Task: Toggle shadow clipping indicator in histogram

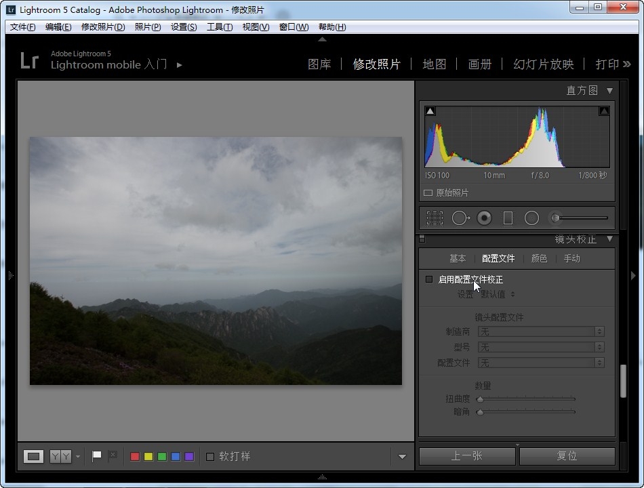Action: point(430,111)
